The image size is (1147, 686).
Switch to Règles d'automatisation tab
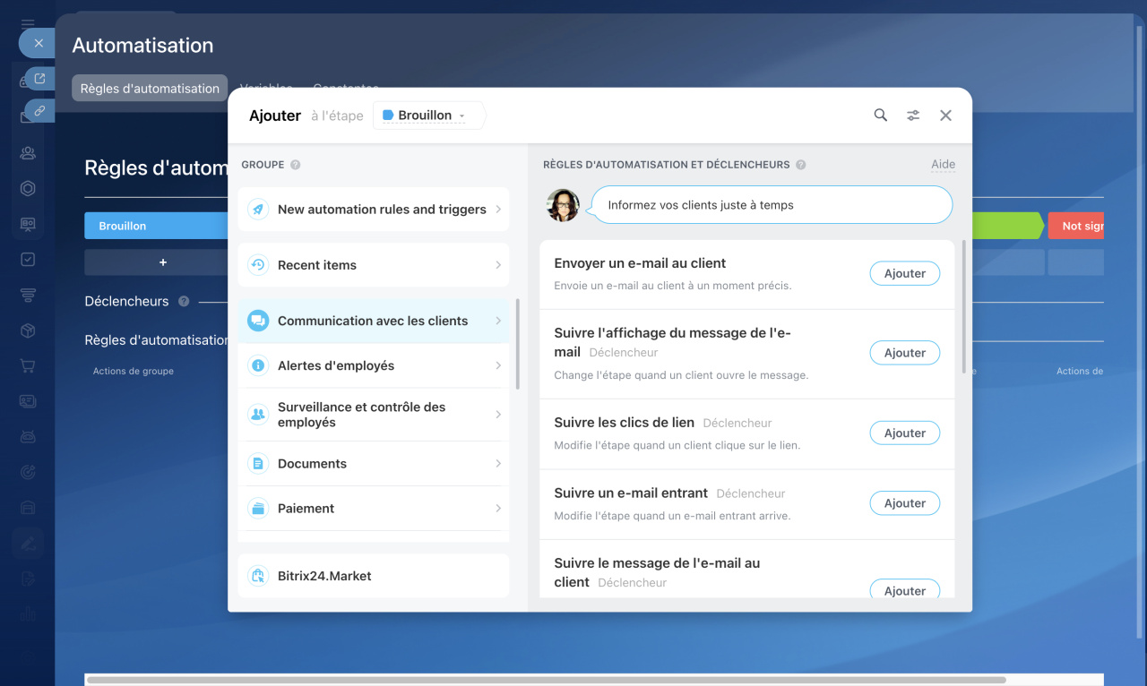pos(150,88)
